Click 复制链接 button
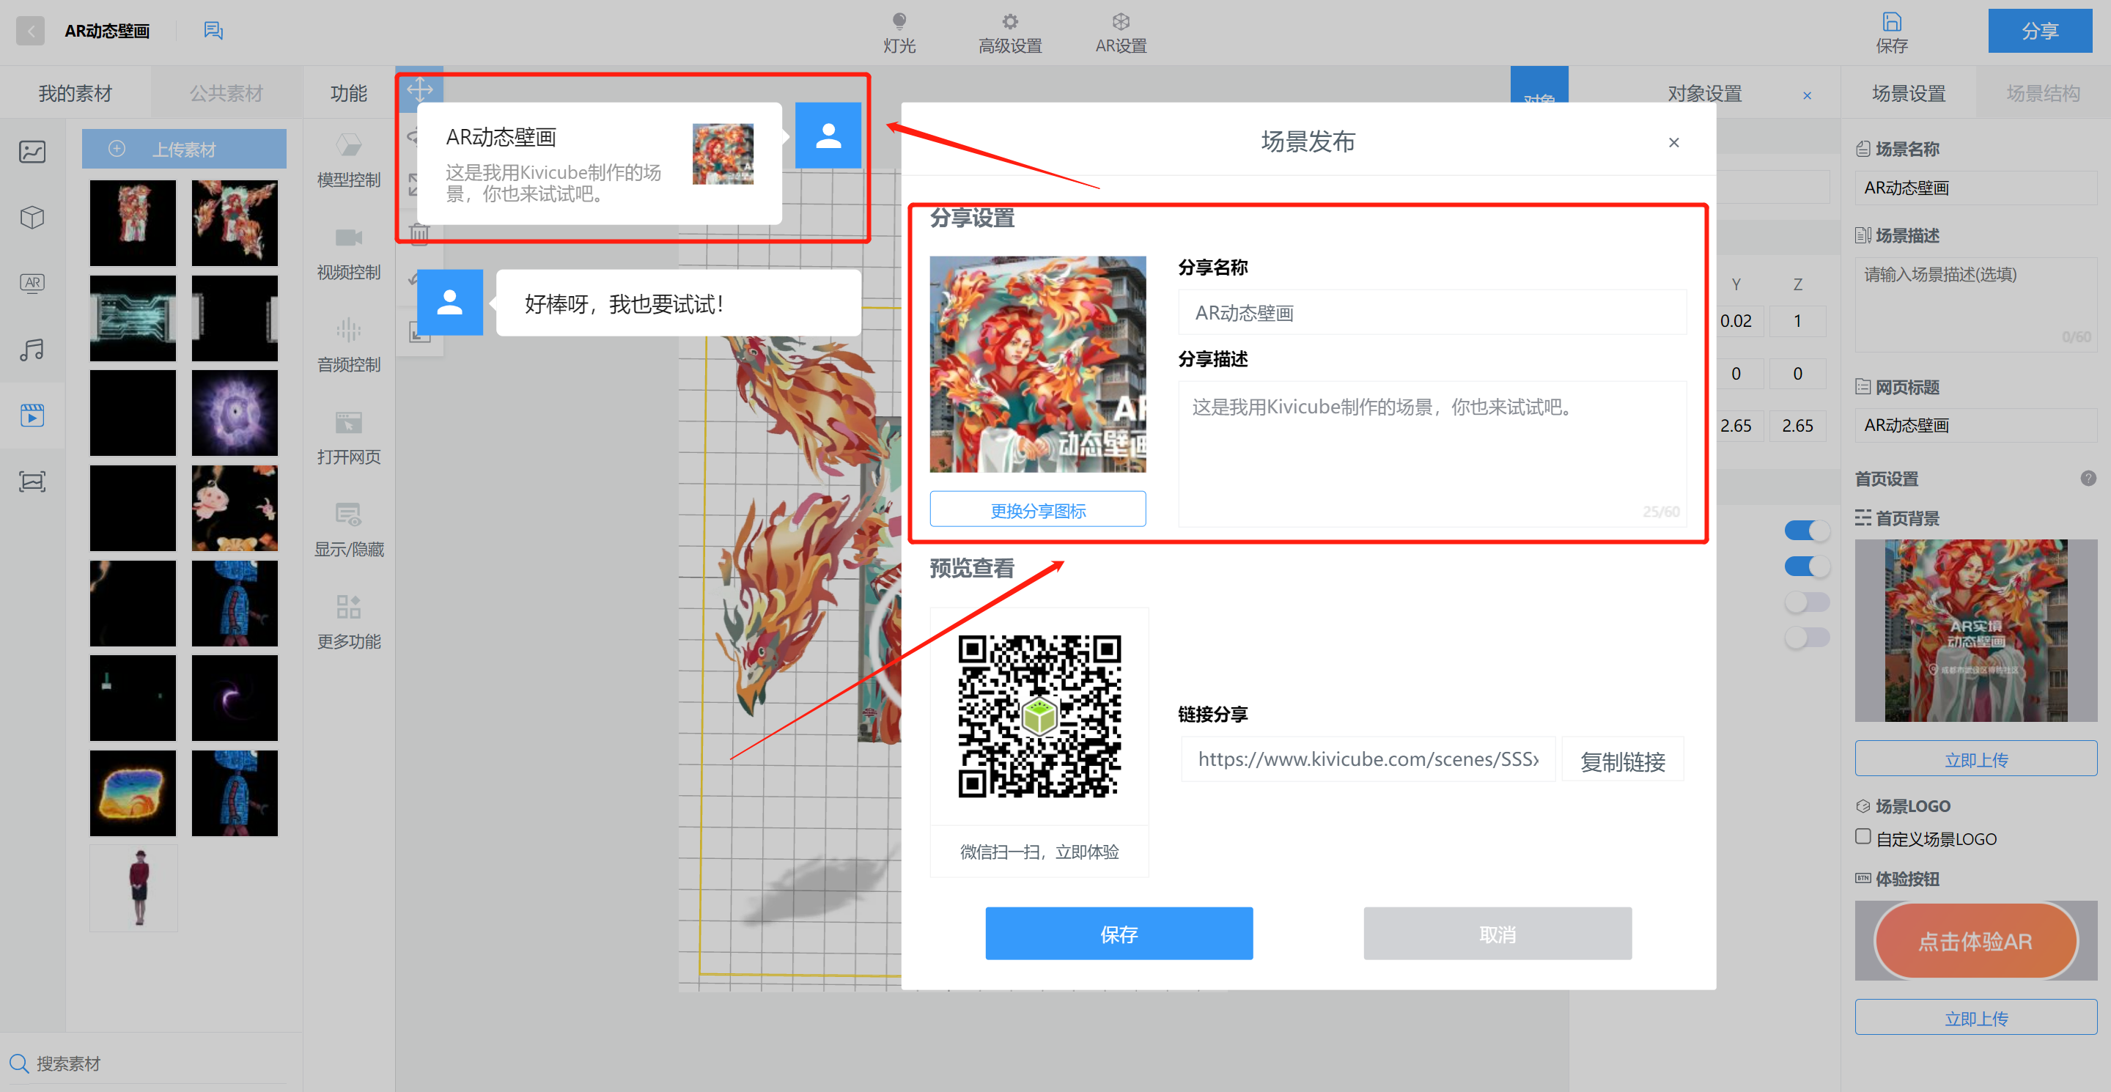The image size is (2111, 1092). (1622, 761)
